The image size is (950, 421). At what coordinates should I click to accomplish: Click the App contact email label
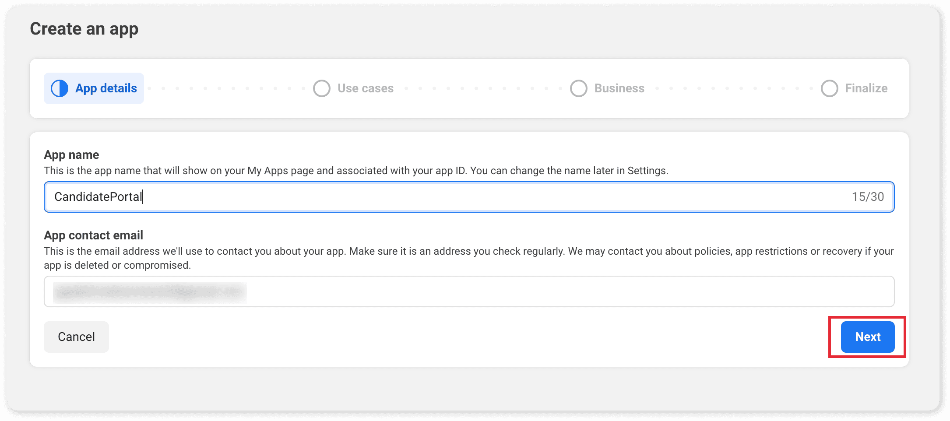(93, 235)
